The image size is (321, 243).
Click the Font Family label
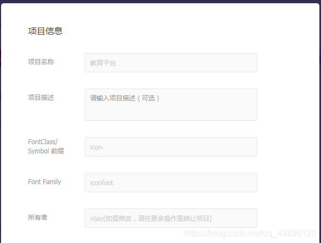pos(44,182)
